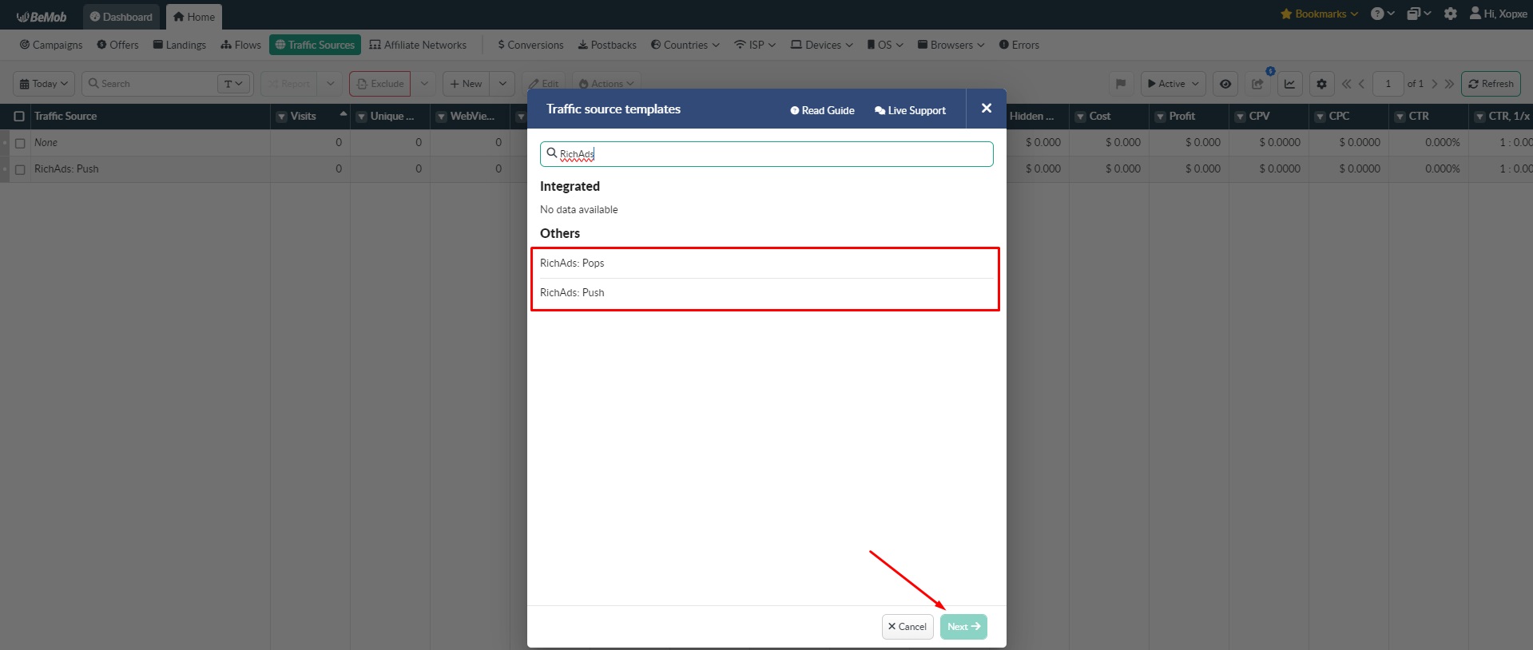Screen dimensions: 1533x650
Task: Click the template search field with RichAds
Action: (x=767, y=154)
